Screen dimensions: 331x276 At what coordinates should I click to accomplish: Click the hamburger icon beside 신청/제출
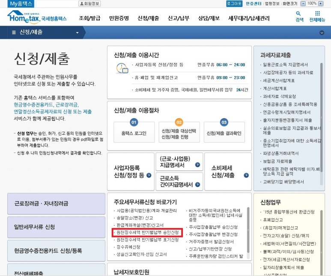14,32
